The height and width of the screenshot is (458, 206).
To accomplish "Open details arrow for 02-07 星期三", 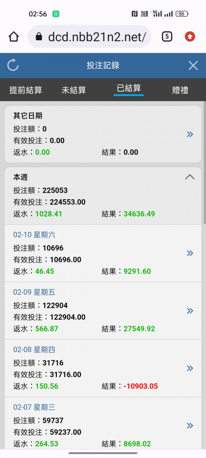I will [190, 425].
